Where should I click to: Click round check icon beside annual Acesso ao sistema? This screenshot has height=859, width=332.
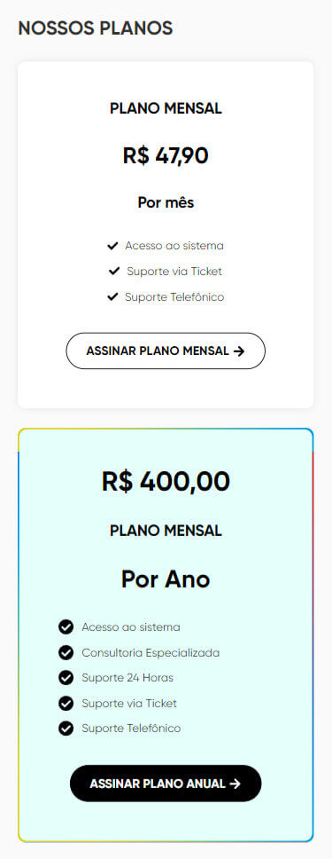(66, 627)
